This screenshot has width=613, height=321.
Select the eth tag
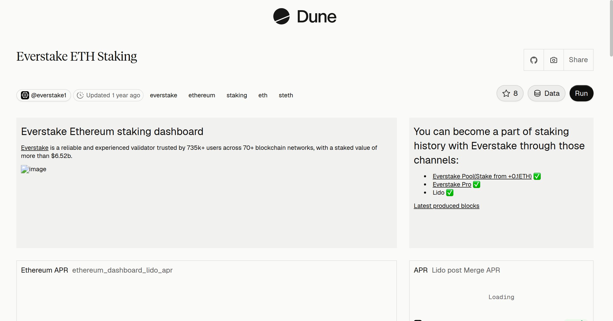(263, 95)
